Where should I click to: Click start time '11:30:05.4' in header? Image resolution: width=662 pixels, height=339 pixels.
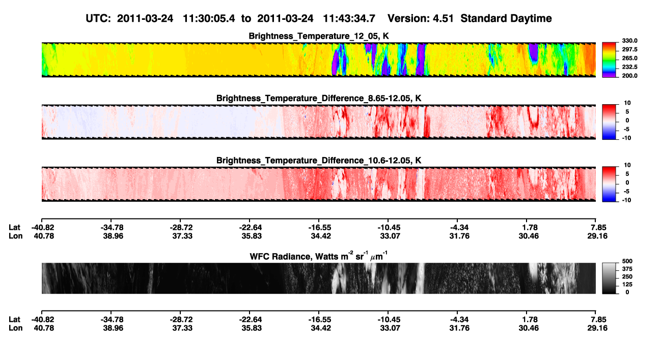pyautogui.click(x=208, y=18)
